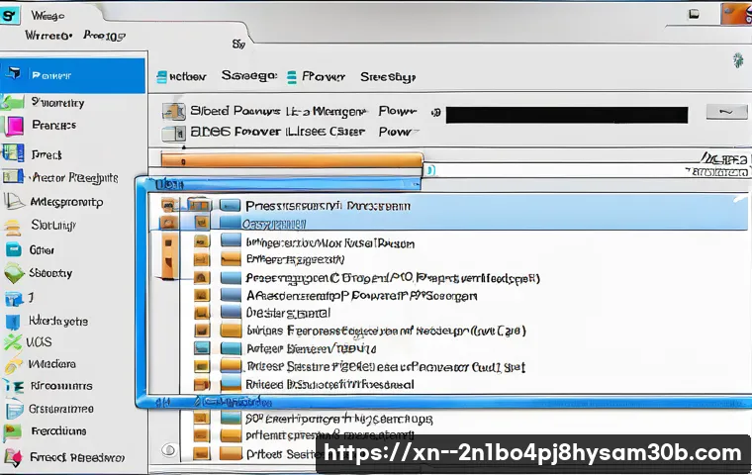The width and height of the screenshot is (752, 475).
Task: Click the green crossed icon beside 'UOS'
Action: [13, 342]
